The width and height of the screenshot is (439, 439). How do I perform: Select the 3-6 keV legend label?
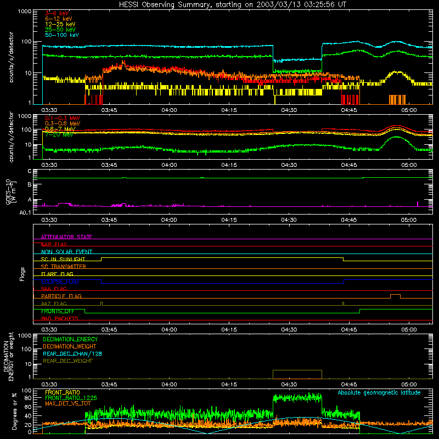point(57,13)
